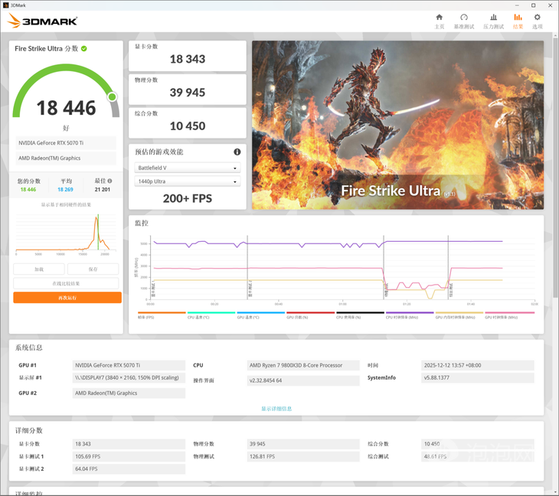Click the 保存 save button

tap(93, 269)
